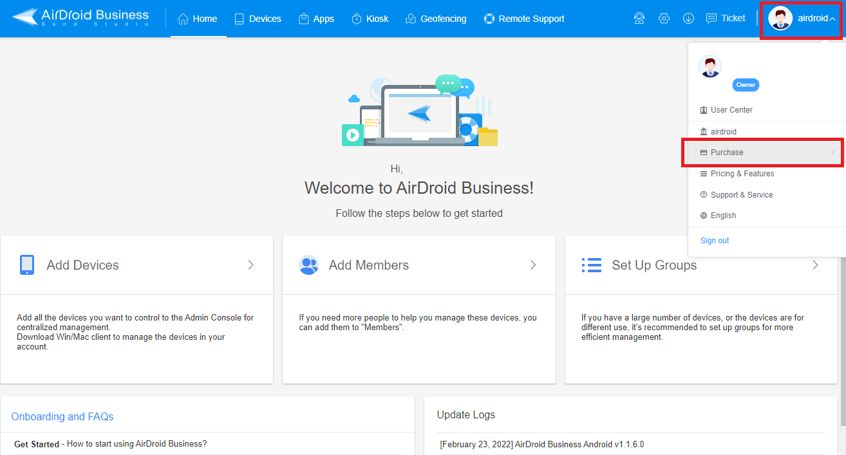The height and width of the screenshot is (455, 846).
Task: Click the Add Members people icon
Action: (x=309, y=265)
